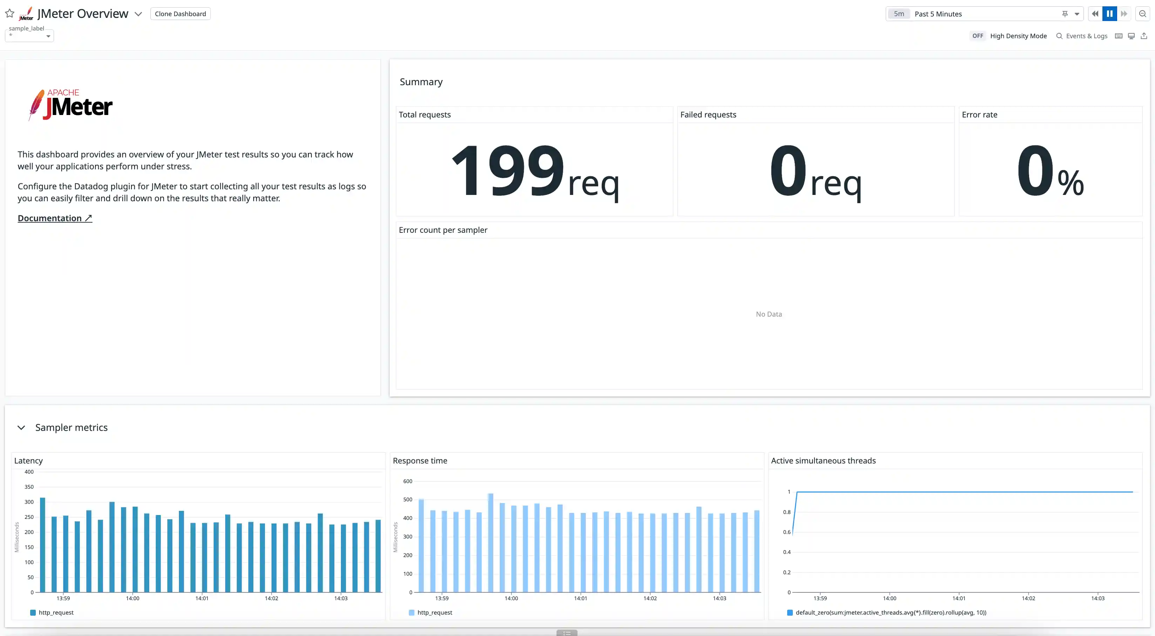Pin the current time frame

(x=1065, y=13)
